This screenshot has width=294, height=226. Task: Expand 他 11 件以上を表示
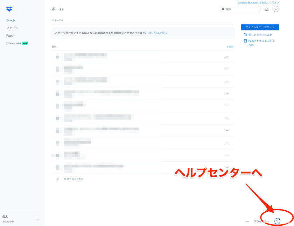(x=73, y=179)
